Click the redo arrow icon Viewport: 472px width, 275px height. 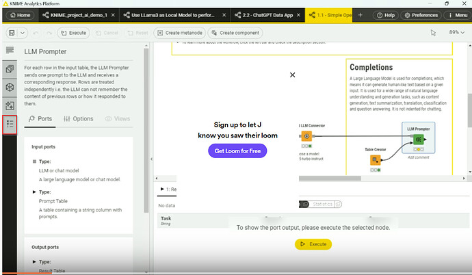coord(49,33)
